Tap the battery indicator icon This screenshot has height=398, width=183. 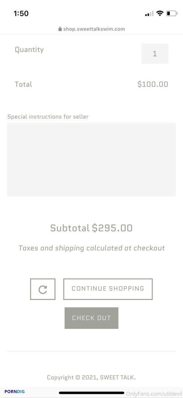[172, 13]
